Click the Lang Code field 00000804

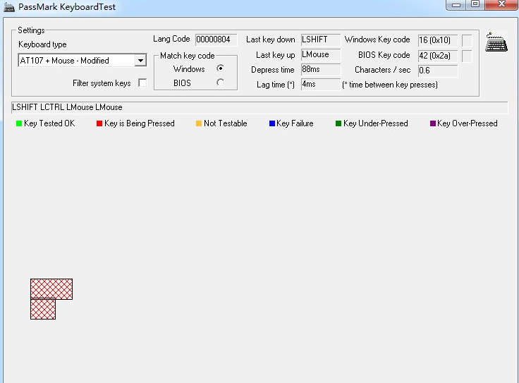click(216, 39)
